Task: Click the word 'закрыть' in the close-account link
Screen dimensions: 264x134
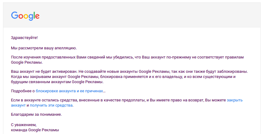Action: 235,100
